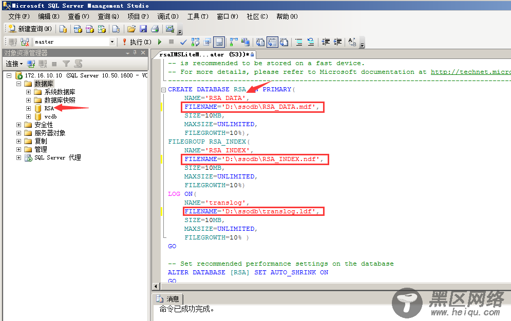This screenshot has height=321, width=511.
Task: Click Increase Indent icon
Action: click(x=337, y=42)
